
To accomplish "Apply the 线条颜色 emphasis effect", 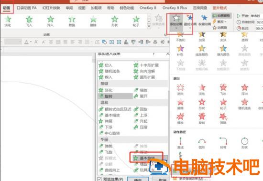I will tap(202, 50).
